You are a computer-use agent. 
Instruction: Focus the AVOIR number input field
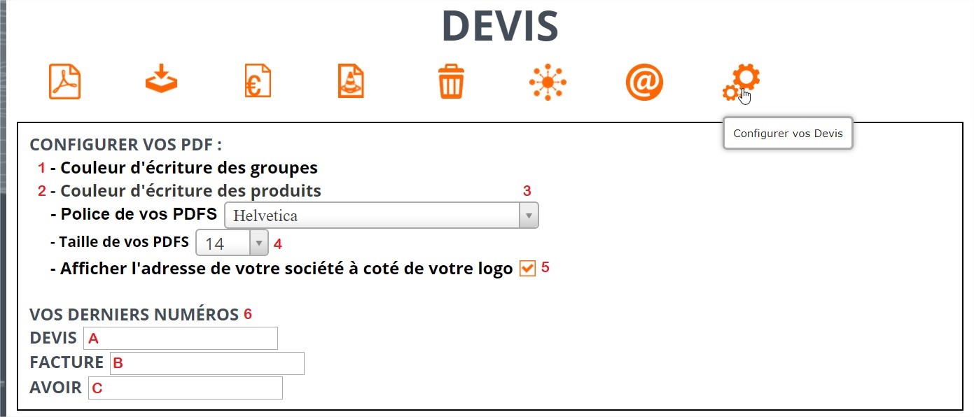[186, 388]
